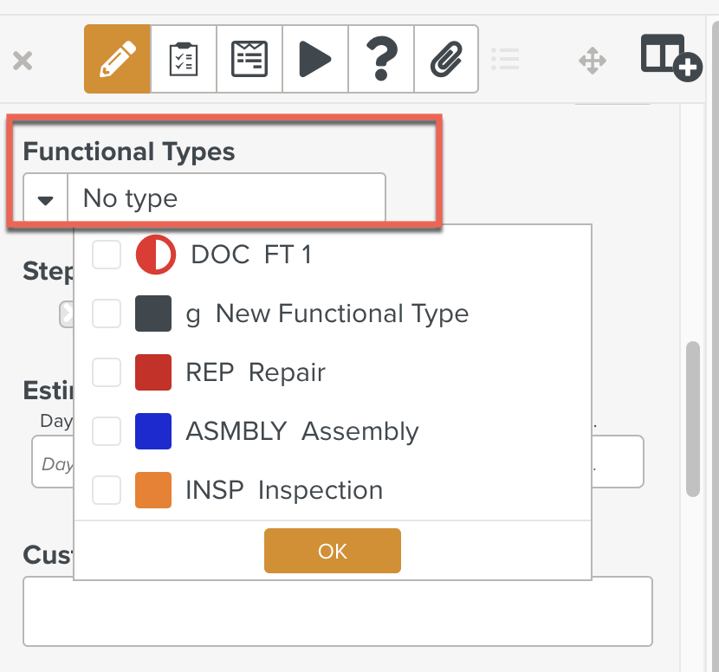This screenshot has height=672, width=719.
Task: Expand the Step section chevron
Action: [x=68, y=313]
